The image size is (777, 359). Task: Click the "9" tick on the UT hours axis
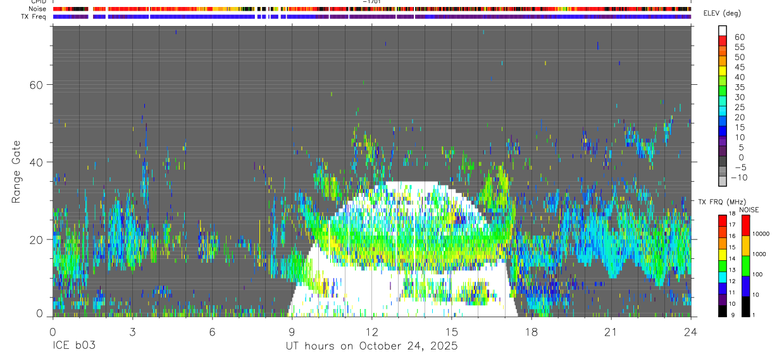click(x=292, y=332)
